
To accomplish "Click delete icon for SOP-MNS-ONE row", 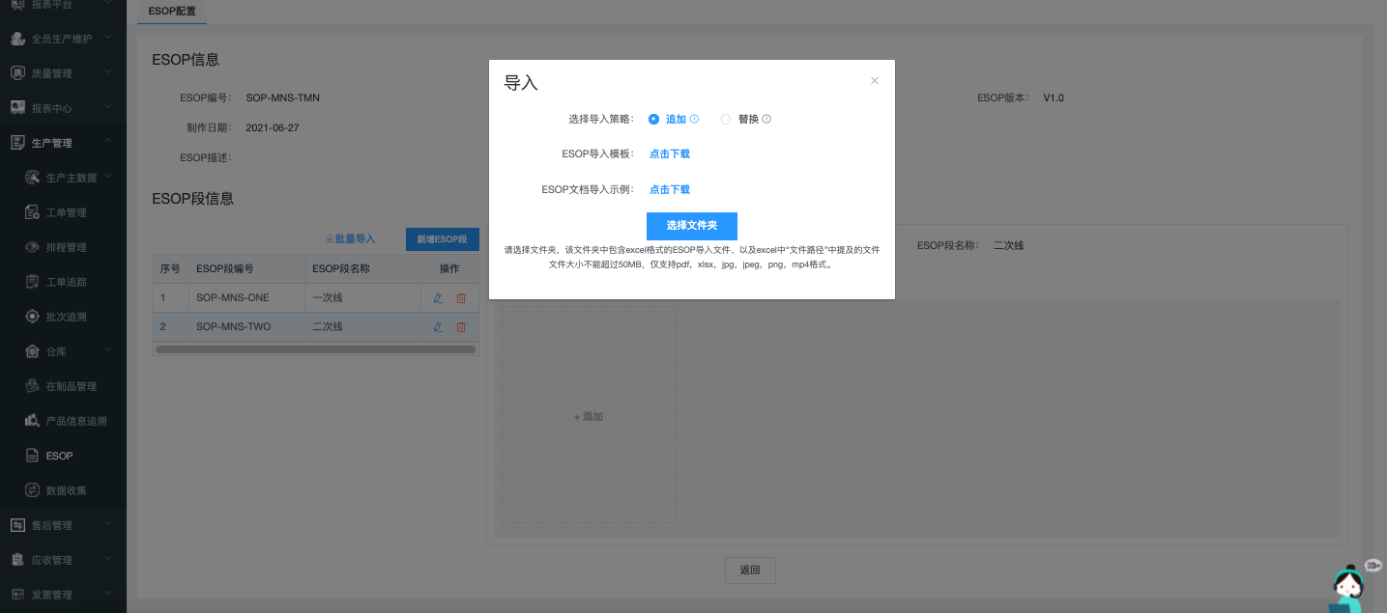I will coord(461,298).
